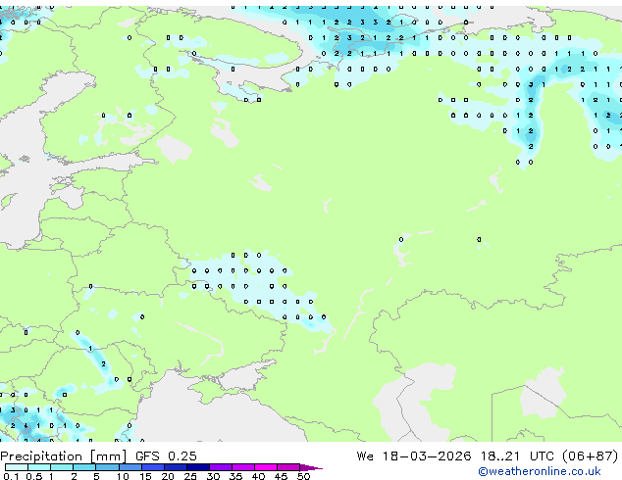
Task: Select the 30–35 mm violet legend swatch
Action: [221, 467]
